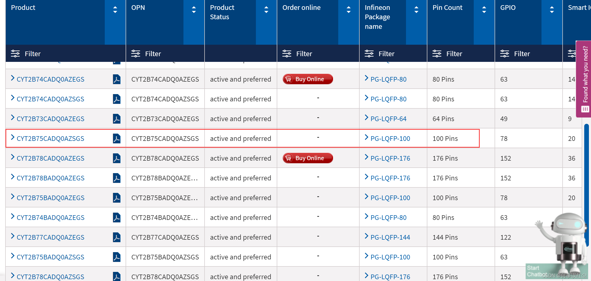Expand the CYT2B73CADQ0AZEGS row chevron
This screenshot has width=591, height=281.
13,118
